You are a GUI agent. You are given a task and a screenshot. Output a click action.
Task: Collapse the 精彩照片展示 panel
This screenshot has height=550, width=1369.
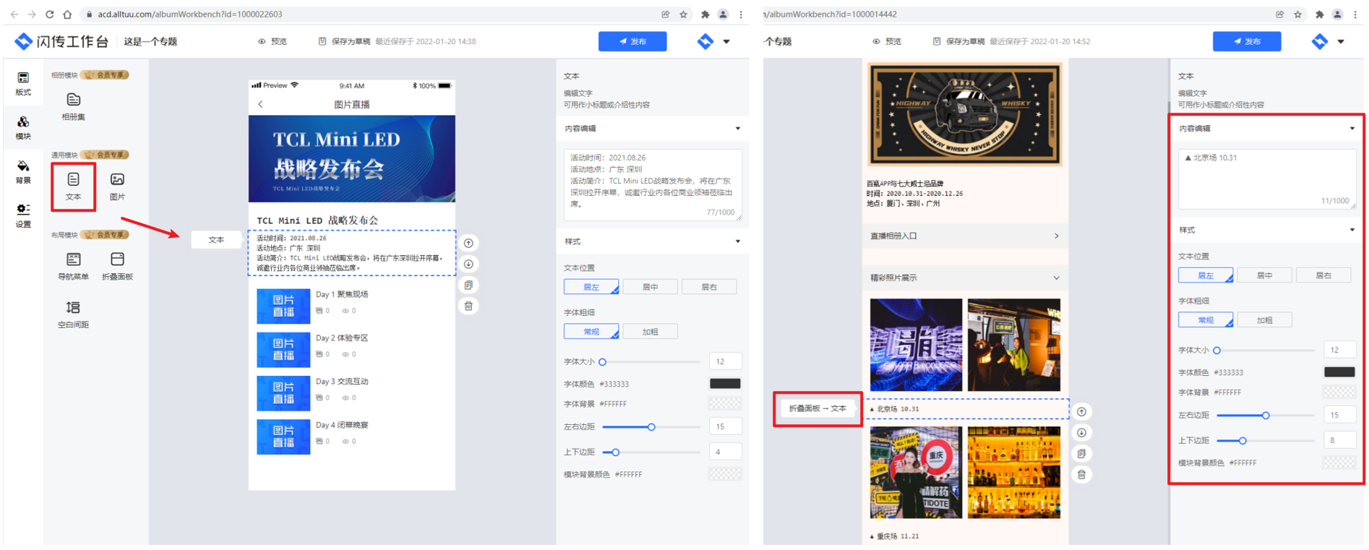click(x=1056, y=278)
